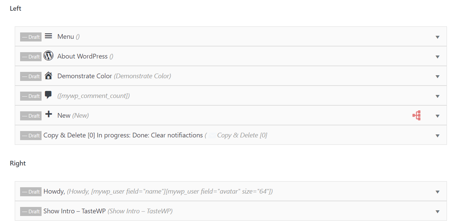Click the plus icon on the New row
This screenshot has width=461, height=221.
pos(48,115)
